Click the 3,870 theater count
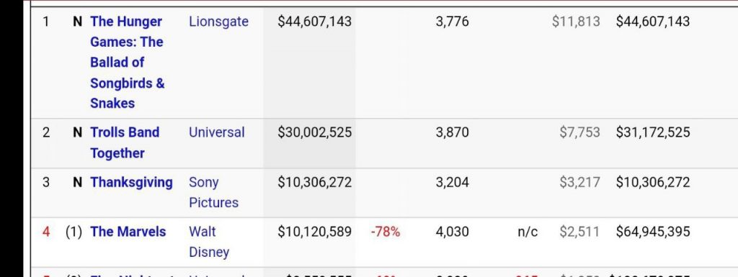Image resolution: width=738 pixels, height=277 pixels. coord(452,132)
